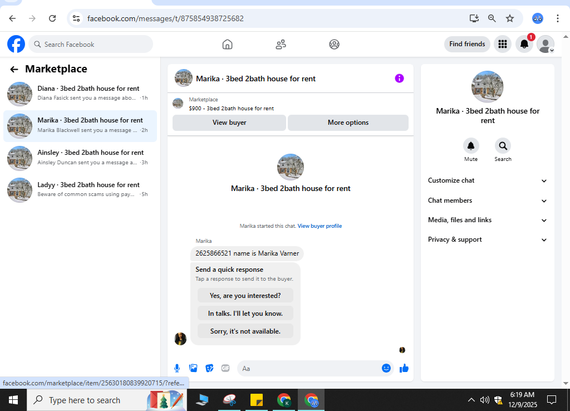Viewport: 570px width, 411px height.
Task: Open the Facebook menu grid icon
Action: (503, 44)
